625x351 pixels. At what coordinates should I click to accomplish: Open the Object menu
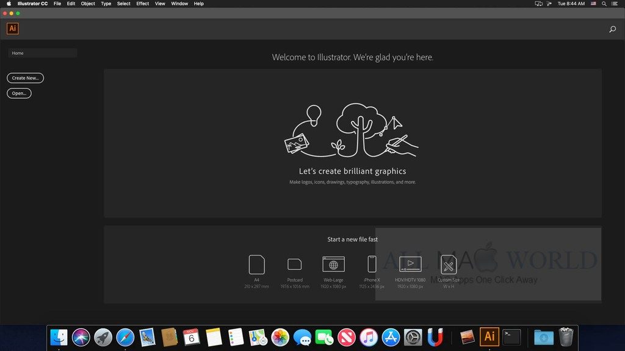[88, 4]
